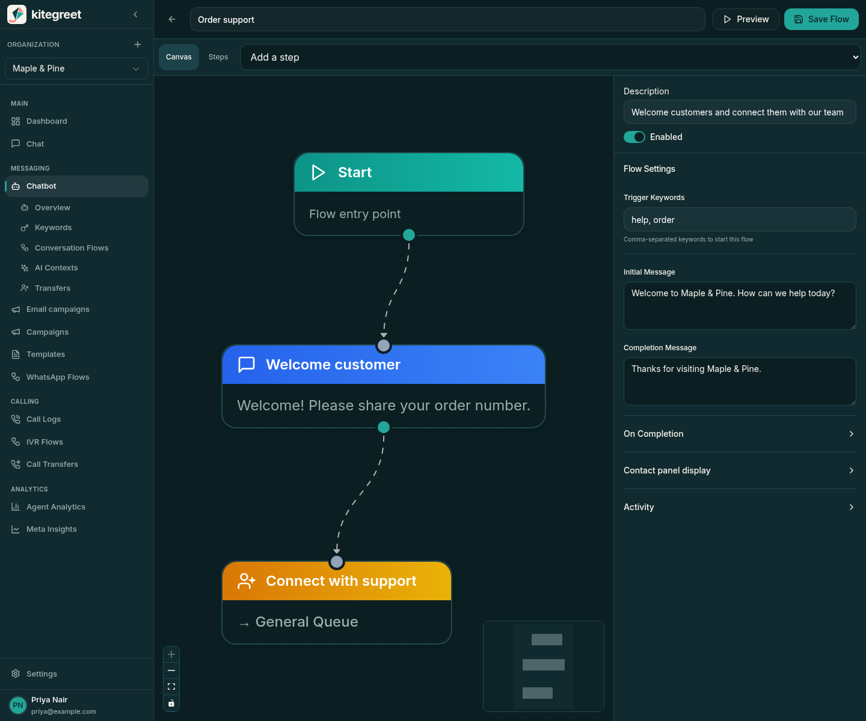
Task: Switch to the Steps tab
Action: click(218, 57)
